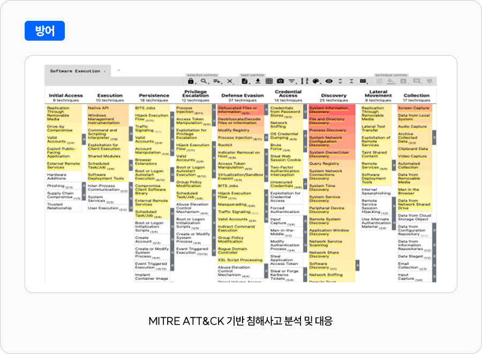Select the Browser Extensions technique

[152, 162]
